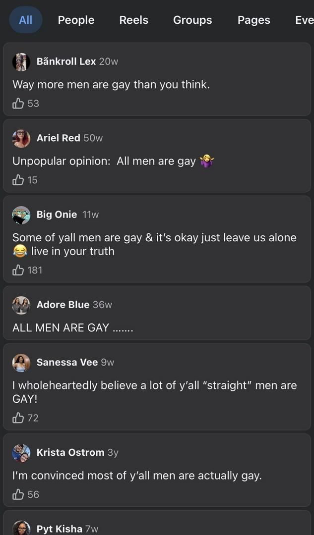314x535 pixels.
Task: Select the All filter tab
Action: 25,20
